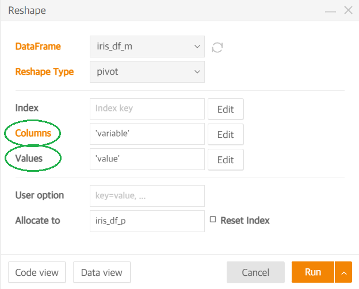
Task: Click Edit next to Index field
Action: pos(226,109)
